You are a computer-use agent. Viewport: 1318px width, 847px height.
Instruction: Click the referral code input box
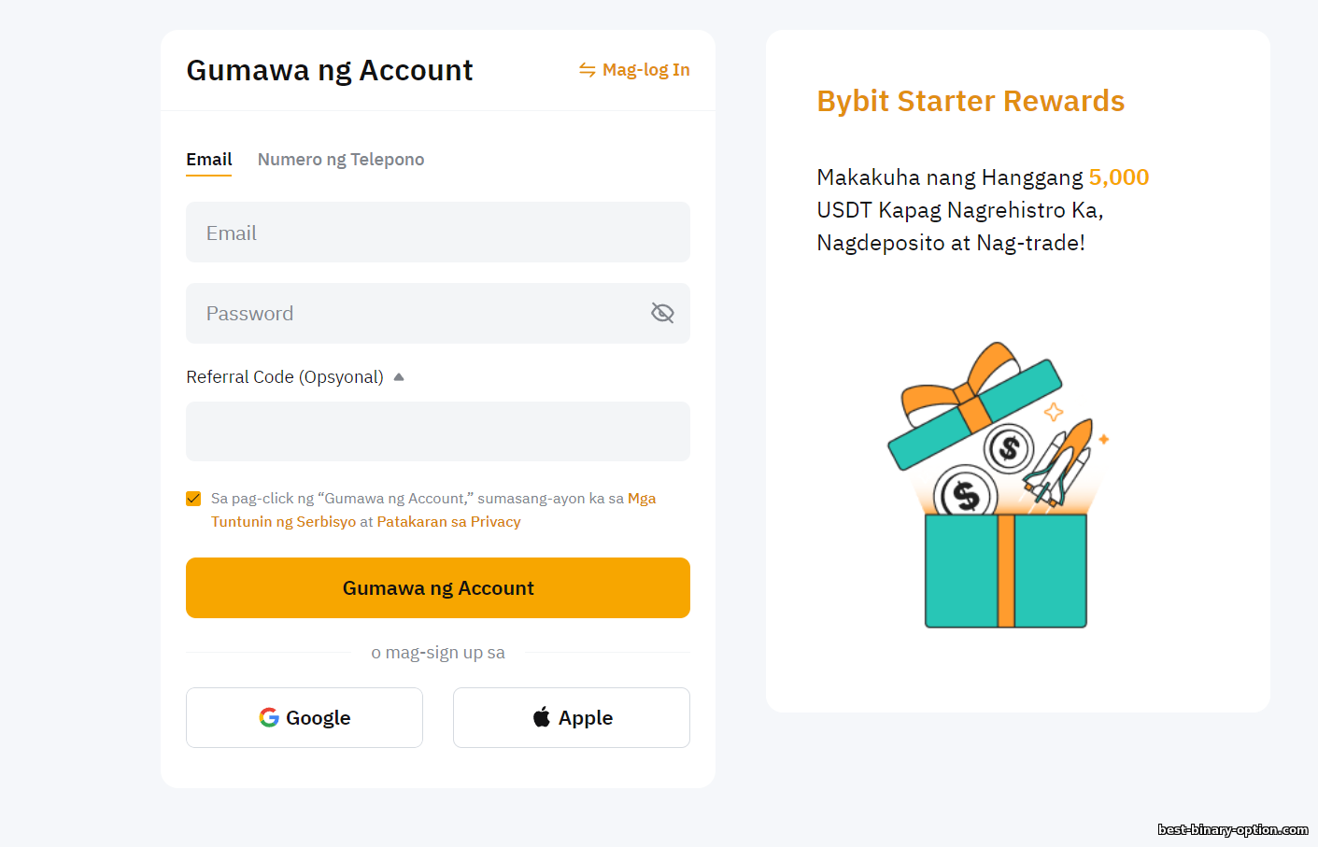(x=437, y=431)
